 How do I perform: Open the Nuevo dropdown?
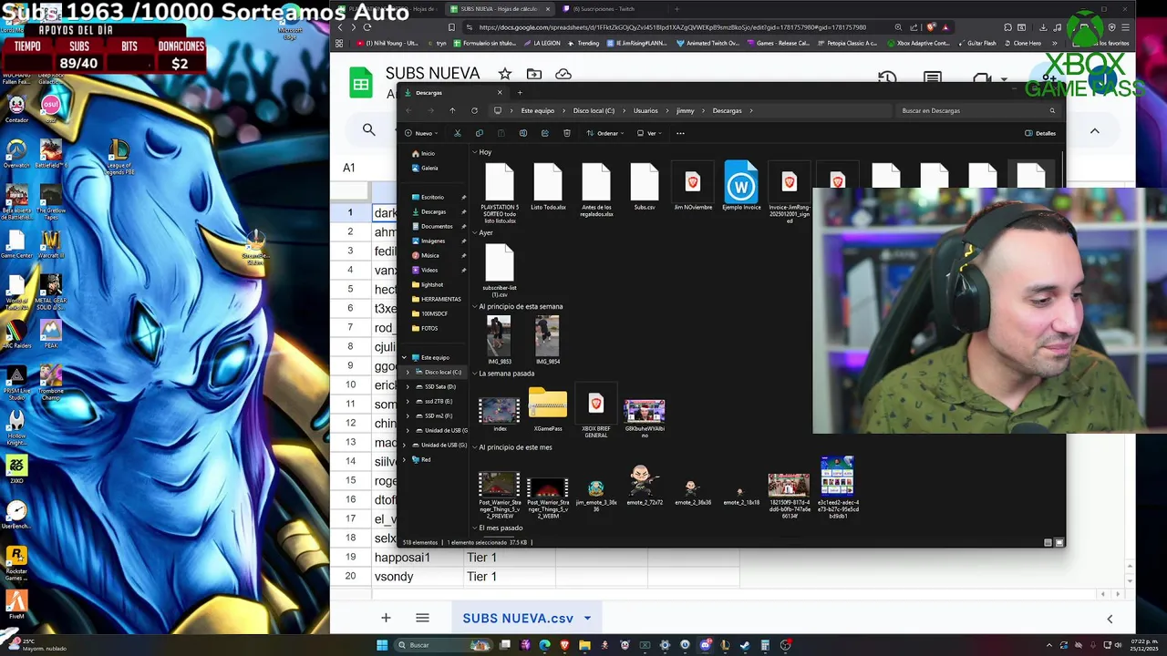pos(421,133)
